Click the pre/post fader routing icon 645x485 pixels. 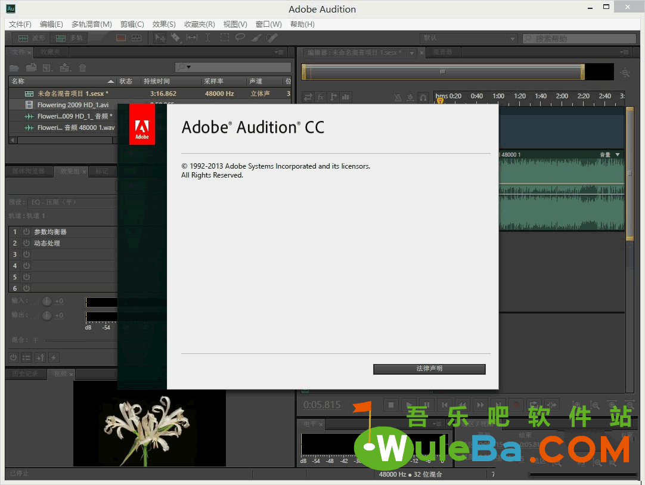[41, 357]
